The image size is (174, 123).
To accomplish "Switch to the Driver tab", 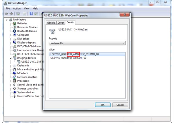I will tap(61, 23).
